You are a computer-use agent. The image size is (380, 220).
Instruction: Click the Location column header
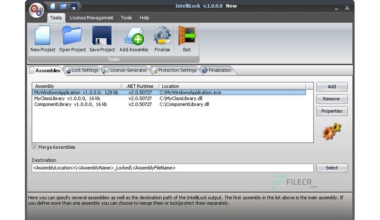coord(232,86)
